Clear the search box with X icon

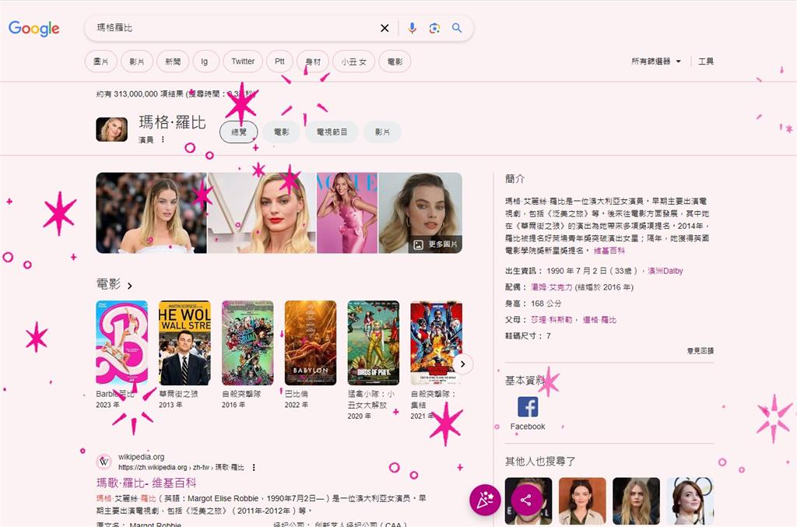pos(384,29)
